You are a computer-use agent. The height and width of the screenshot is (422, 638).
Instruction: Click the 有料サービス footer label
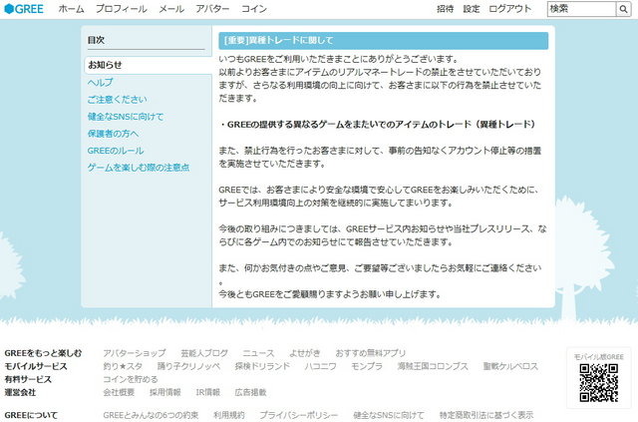pyautogui.click(x=28, y=379)
